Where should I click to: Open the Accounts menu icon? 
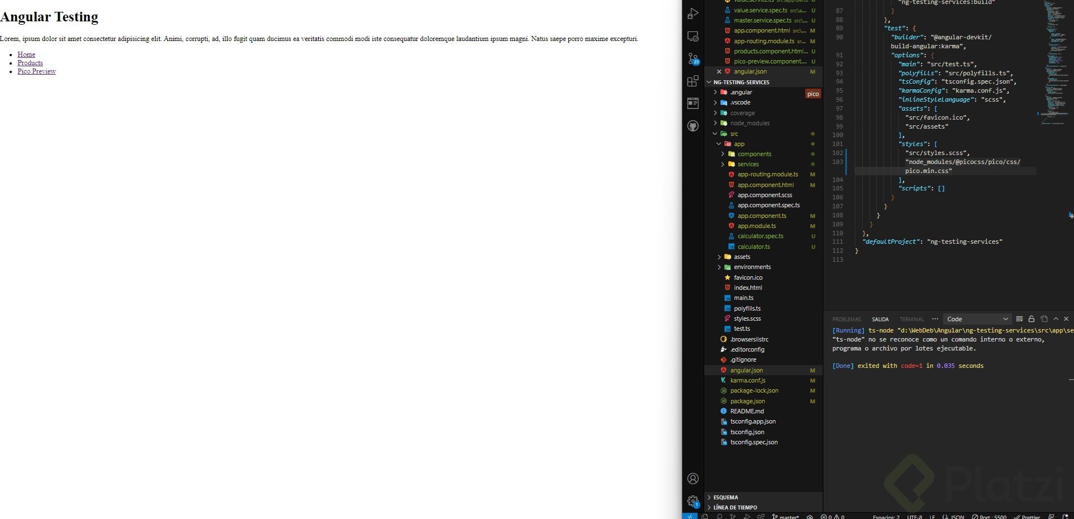(x=693, y=479)
